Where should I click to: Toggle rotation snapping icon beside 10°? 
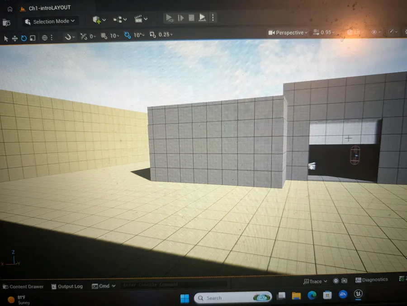click(128, 35)
